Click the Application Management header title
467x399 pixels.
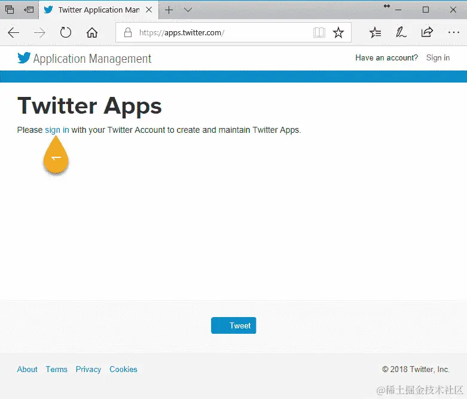click(x=92, y=59)
